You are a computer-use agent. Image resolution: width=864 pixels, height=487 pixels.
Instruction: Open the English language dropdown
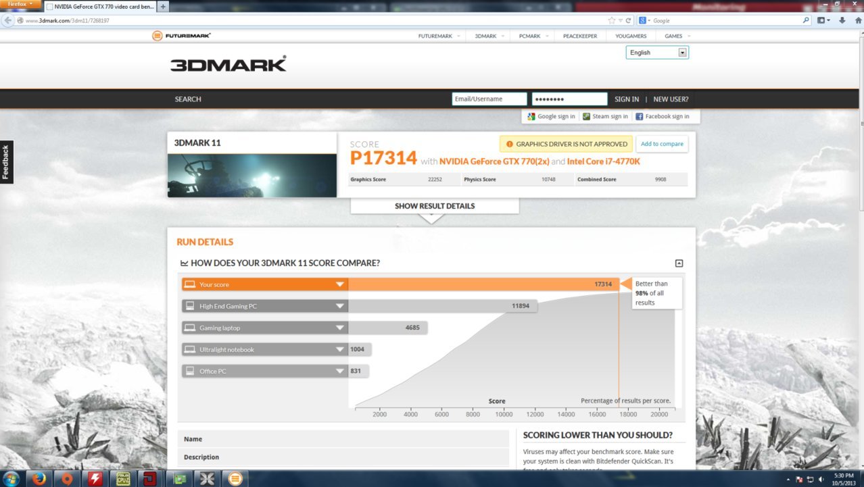(657, 53)
